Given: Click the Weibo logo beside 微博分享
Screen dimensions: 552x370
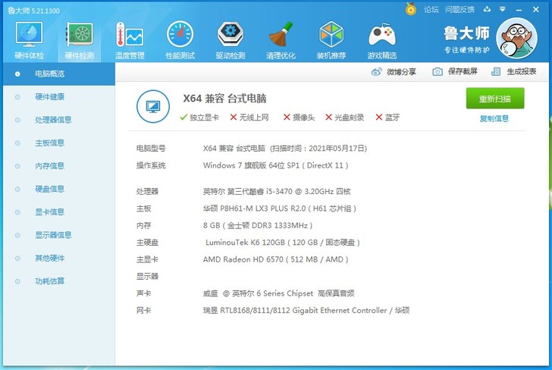Looking at the screenshot, I should pos(376,72).
